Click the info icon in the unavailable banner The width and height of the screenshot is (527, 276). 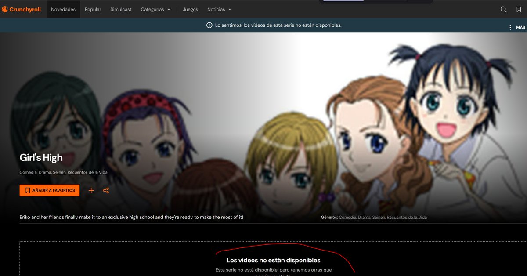click(209, 25)
